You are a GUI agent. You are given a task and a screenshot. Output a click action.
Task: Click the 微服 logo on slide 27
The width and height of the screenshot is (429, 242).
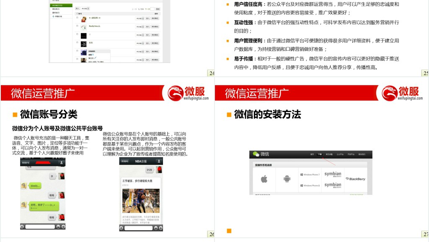[403, 93]
